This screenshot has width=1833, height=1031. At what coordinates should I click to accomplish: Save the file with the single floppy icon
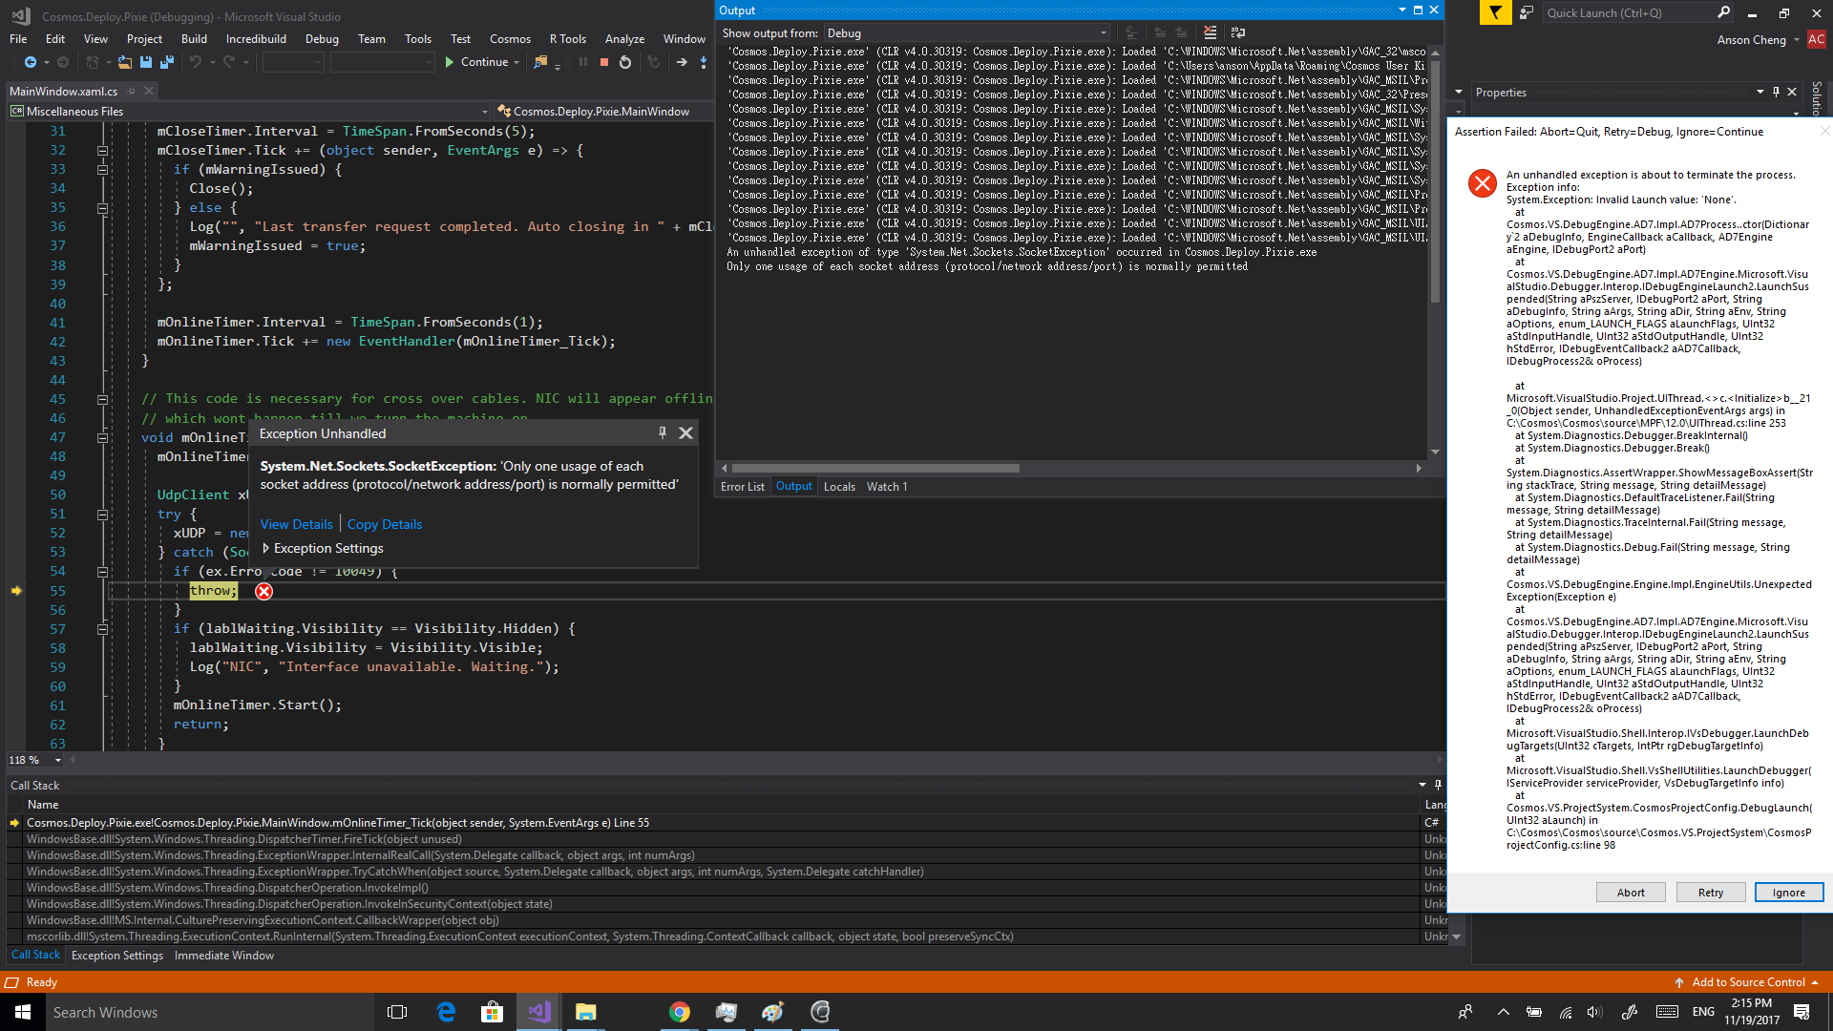click(x=146, y=62)
